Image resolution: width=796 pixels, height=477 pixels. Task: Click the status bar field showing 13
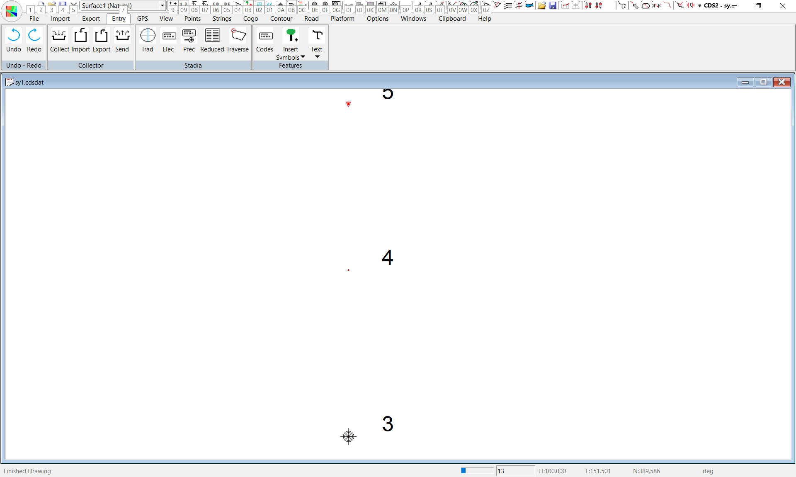tap(515, 471)
